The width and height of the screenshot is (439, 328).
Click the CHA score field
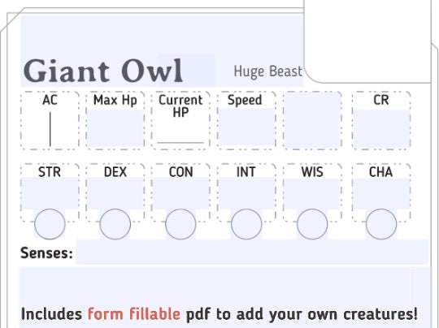click(381, 193)
